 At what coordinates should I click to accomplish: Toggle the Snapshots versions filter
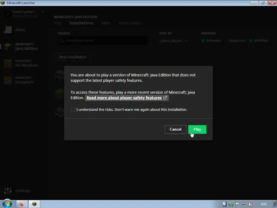[237, 41]
